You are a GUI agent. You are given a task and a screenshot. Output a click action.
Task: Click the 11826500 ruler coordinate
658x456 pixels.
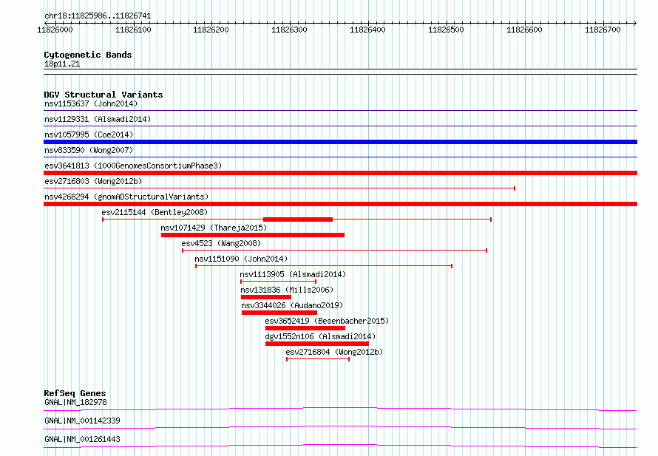click(x=446, y=30)
